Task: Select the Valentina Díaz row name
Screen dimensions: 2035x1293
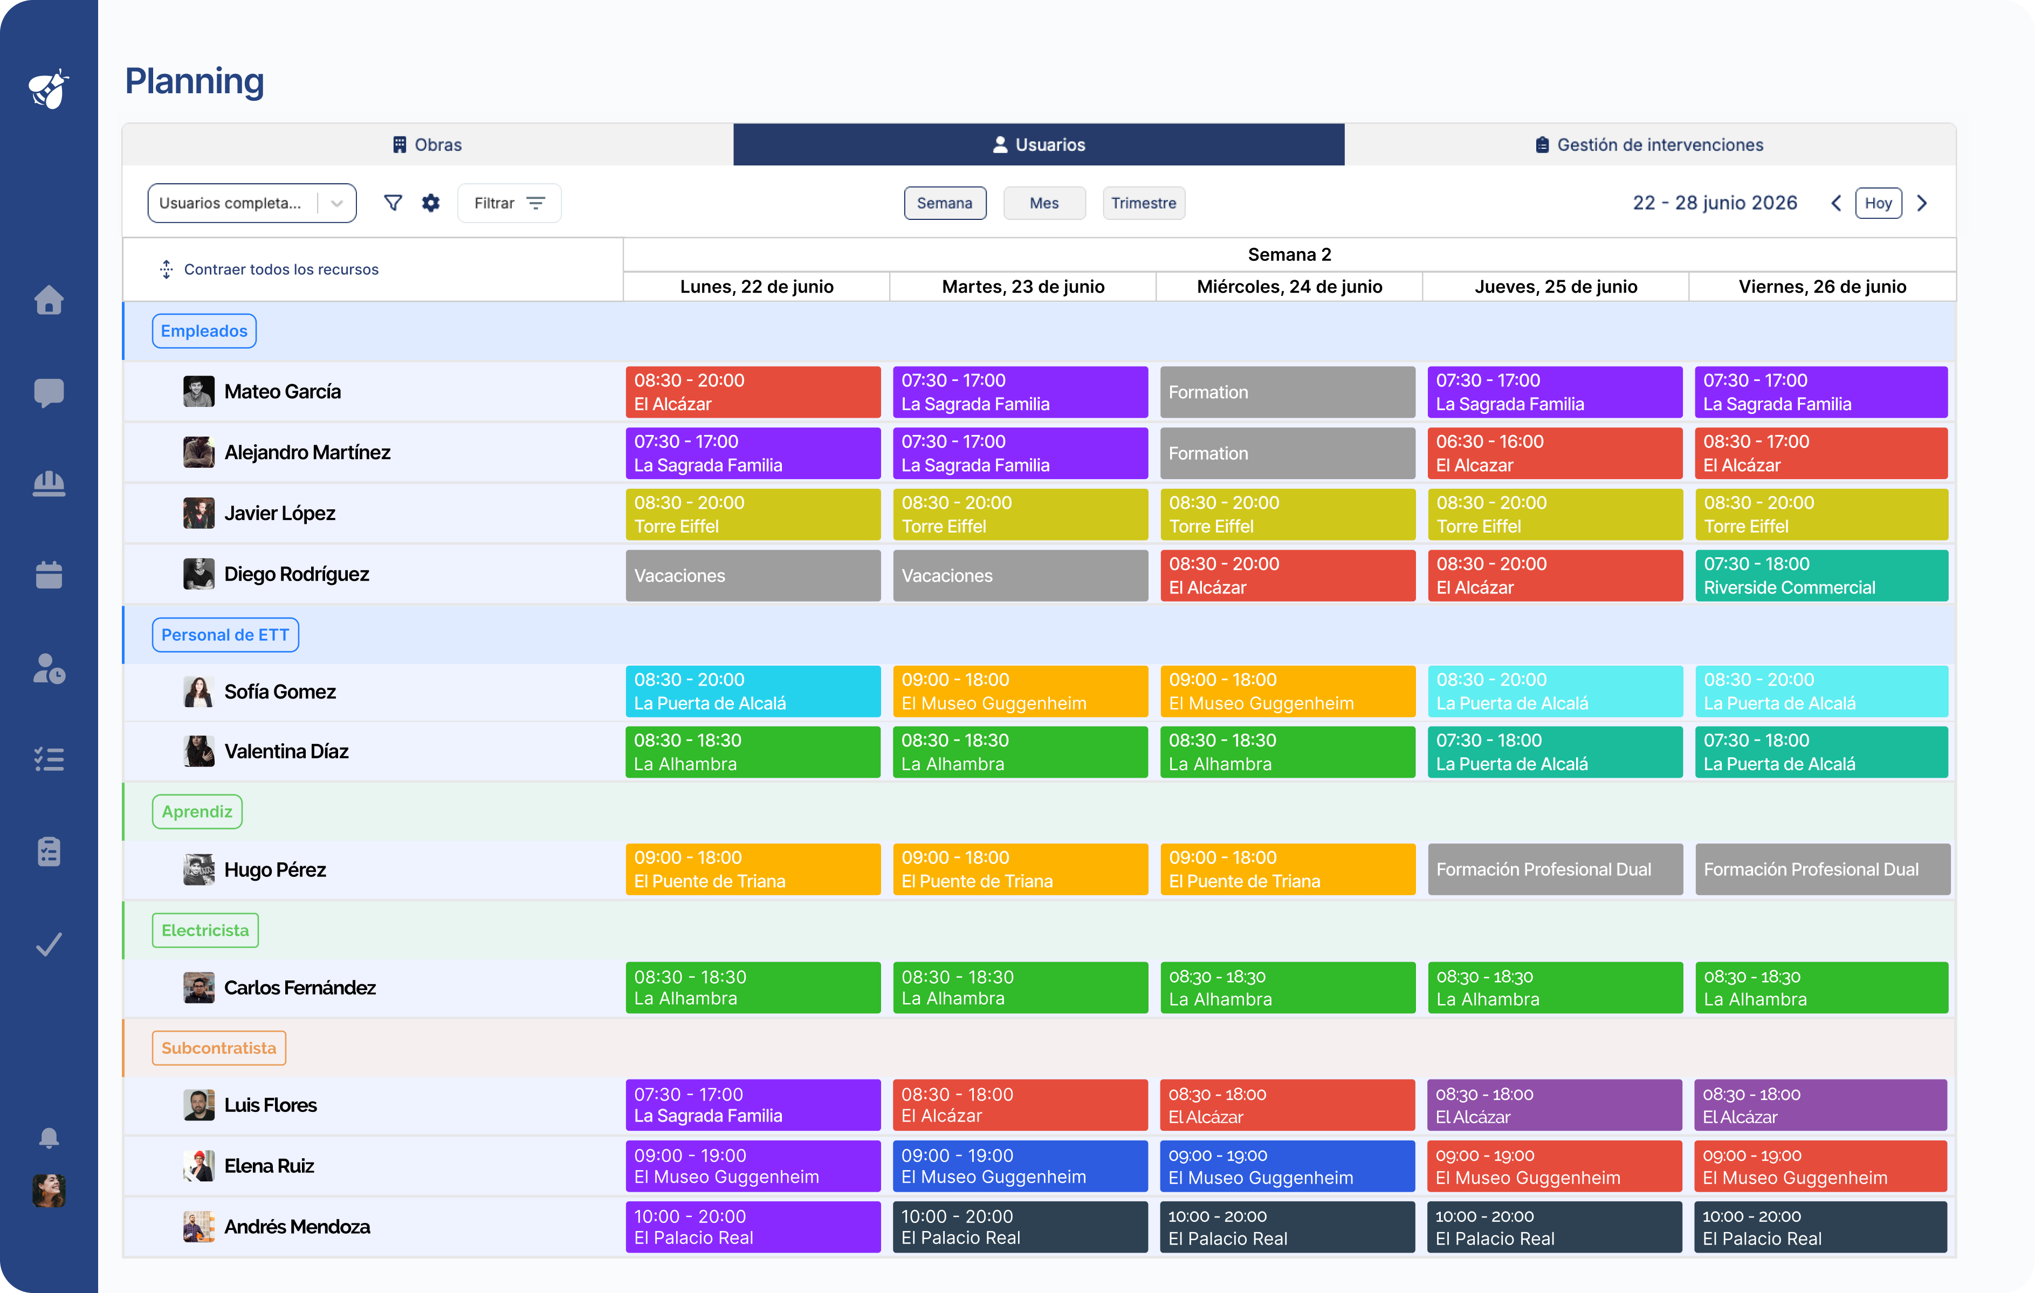Action: click(286, 751)
